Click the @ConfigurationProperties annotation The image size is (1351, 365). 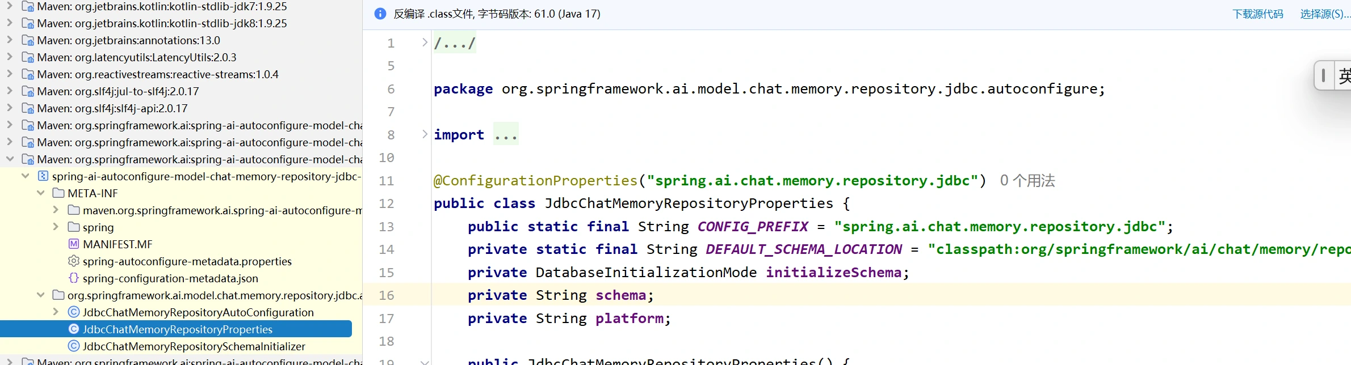coord(535,181)
